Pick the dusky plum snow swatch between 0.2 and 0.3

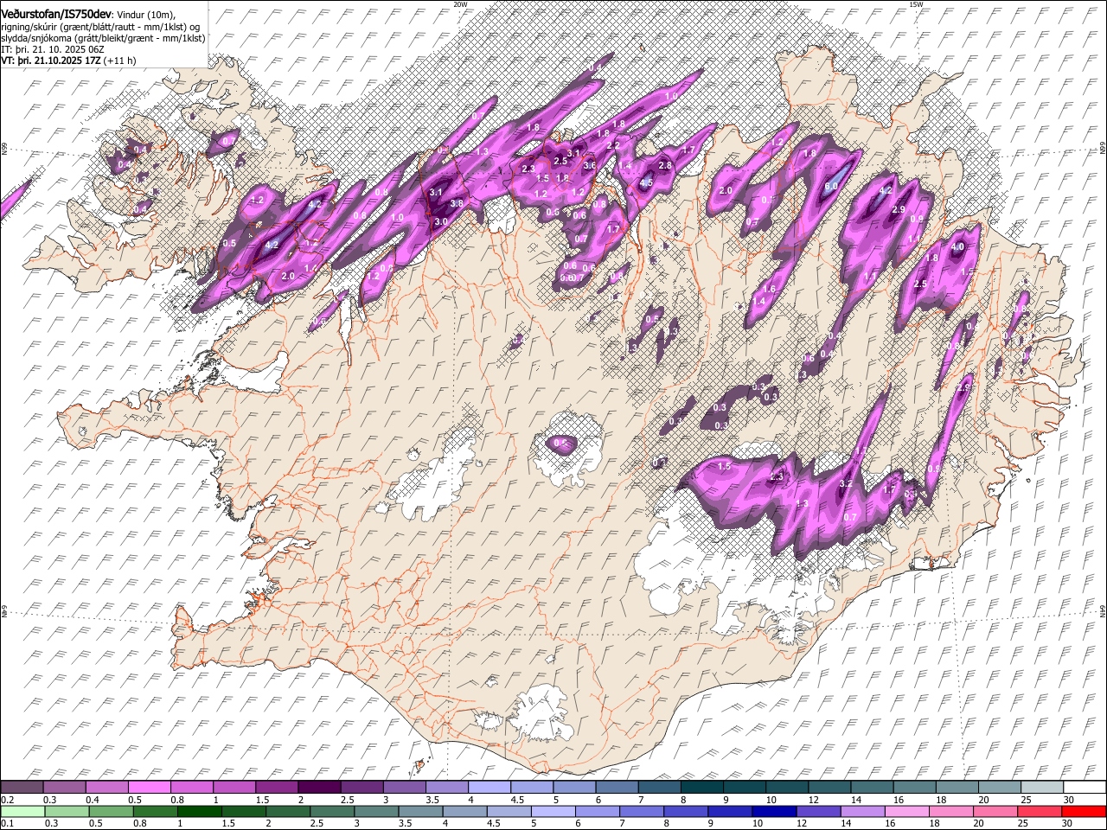tap(22, 788)
